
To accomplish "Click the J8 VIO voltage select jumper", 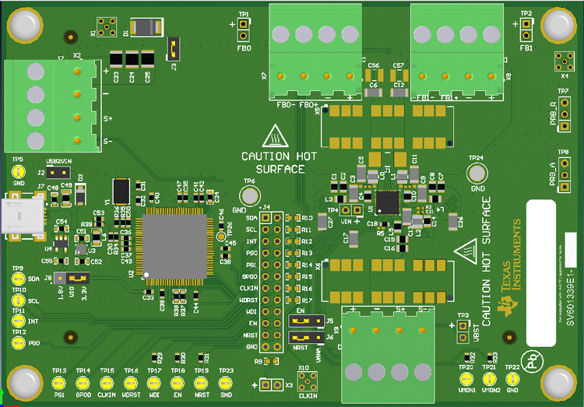I will coord(76,277).
